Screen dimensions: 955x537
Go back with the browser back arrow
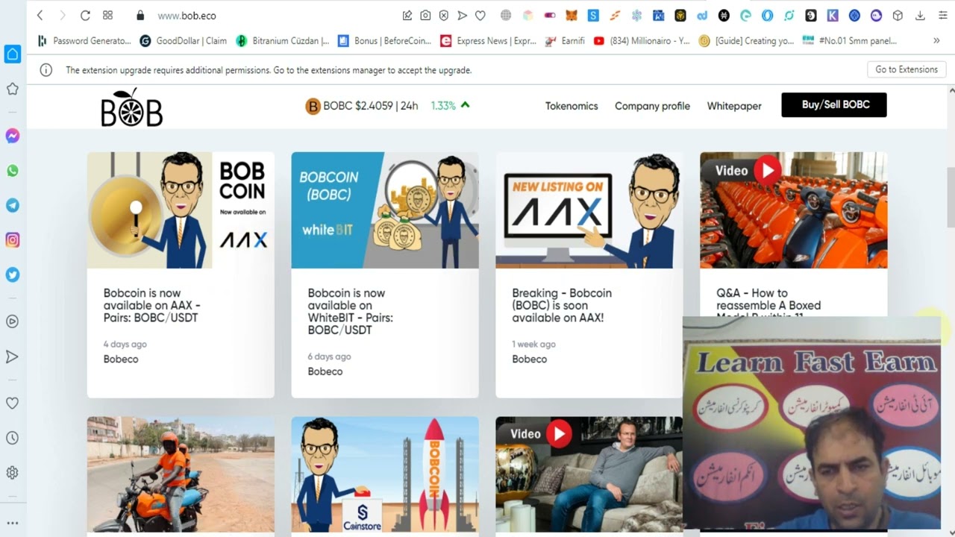click(x=40, y=15)
